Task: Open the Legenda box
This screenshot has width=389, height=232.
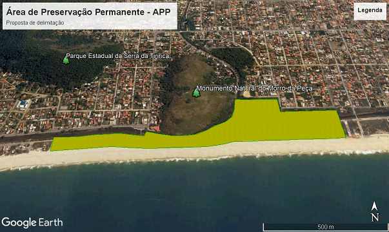Action: (370, 11)
